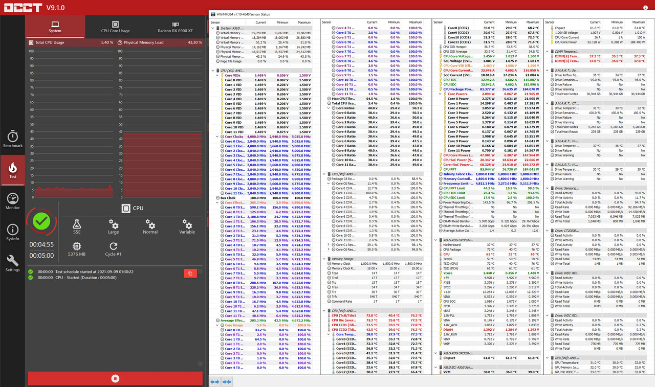This screenshot has width=655, height=387.
Task: Click the help icon beside Physical Memory Load
Action: [120, 42]
